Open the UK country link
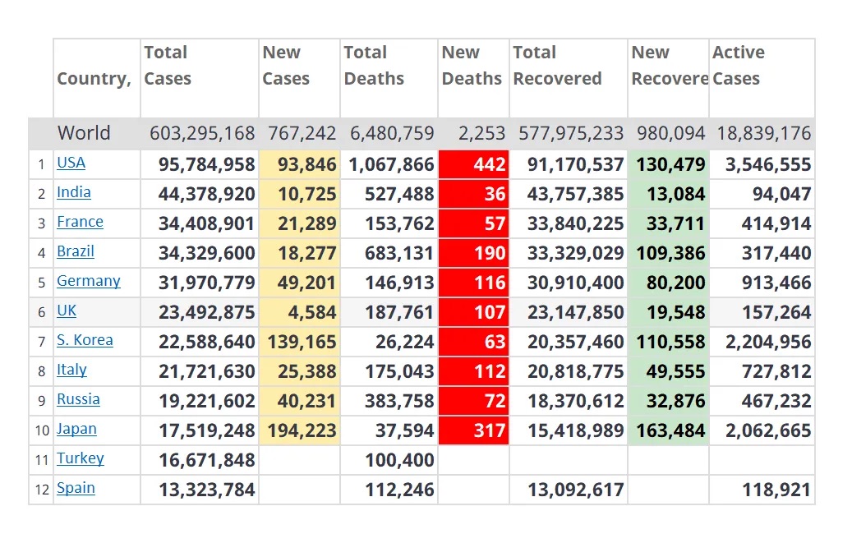The image size is (852, 543). click(x=67, y=311)
